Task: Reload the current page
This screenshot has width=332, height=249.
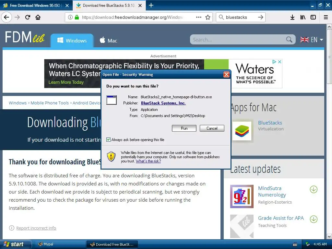Action: [x=28, y=17]
